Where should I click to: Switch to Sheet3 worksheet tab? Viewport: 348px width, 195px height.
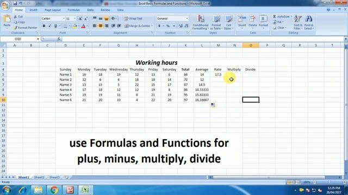(54, 177)
